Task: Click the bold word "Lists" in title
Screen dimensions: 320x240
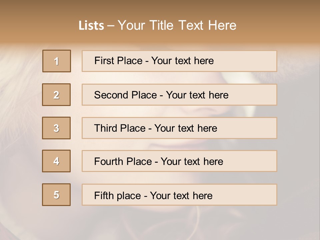Action: [91, 26]
